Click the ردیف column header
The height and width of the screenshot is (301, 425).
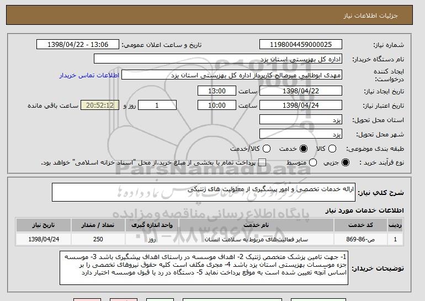[395, 225]
